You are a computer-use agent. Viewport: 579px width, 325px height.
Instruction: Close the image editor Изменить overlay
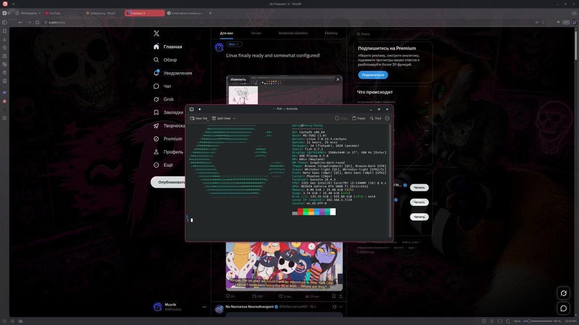338,79
